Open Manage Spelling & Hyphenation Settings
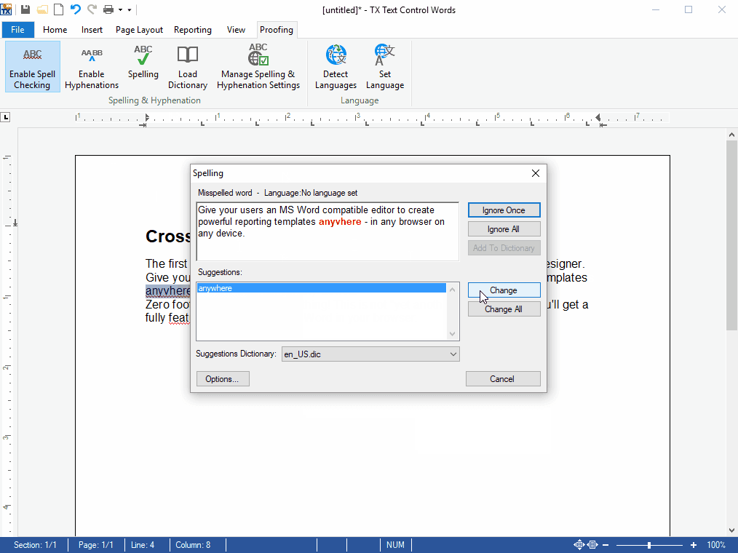 point(258,65)
